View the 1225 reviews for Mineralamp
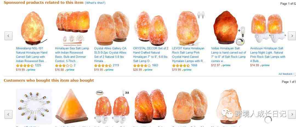The height and width of the screenshot is (127, 296). click(x=38, y=65)
